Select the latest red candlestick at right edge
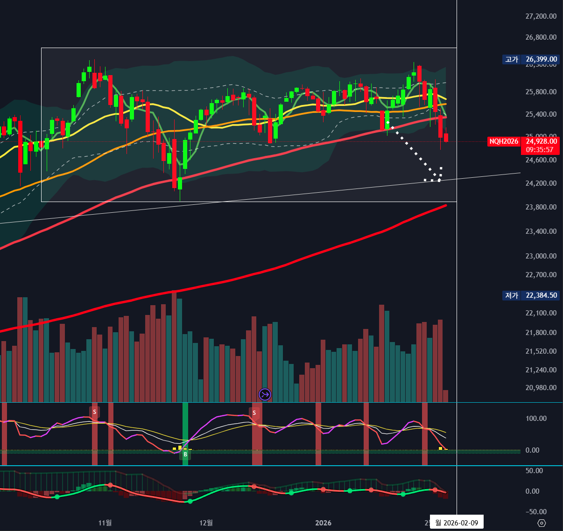 446,138
